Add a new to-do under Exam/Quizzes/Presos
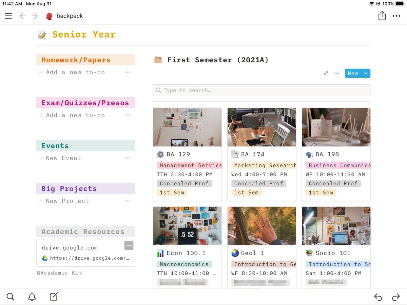407x305 pixels. [x=72, y=115]
